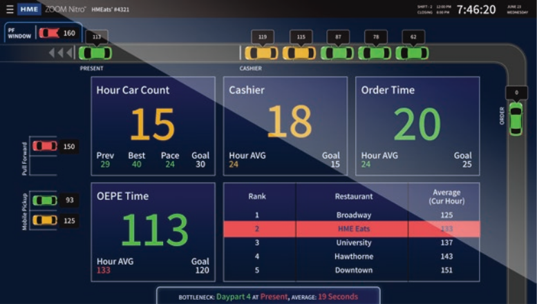Select the yellow car labeled 119
The image size is (537, 304).
261,53
